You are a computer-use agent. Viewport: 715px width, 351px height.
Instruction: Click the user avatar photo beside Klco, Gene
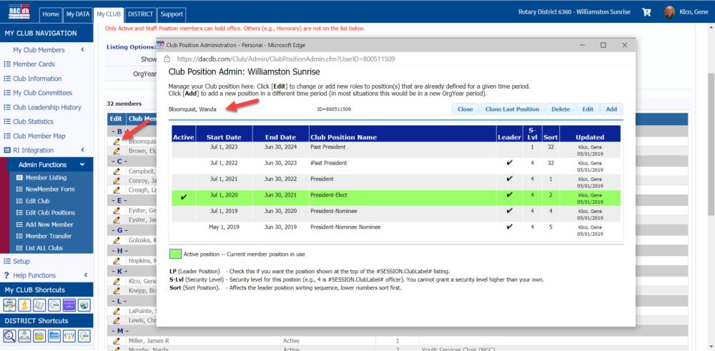tap(669, 12)
